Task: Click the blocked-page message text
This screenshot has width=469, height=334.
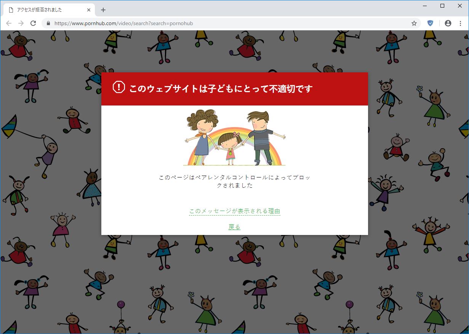Action: pyautogui.click(x=235, y=181)
